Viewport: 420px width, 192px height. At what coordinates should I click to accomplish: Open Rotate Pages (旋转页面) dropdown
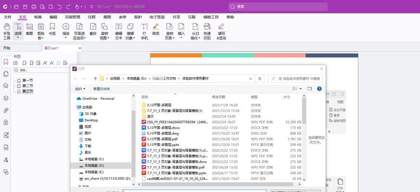[x=170, y=31]
